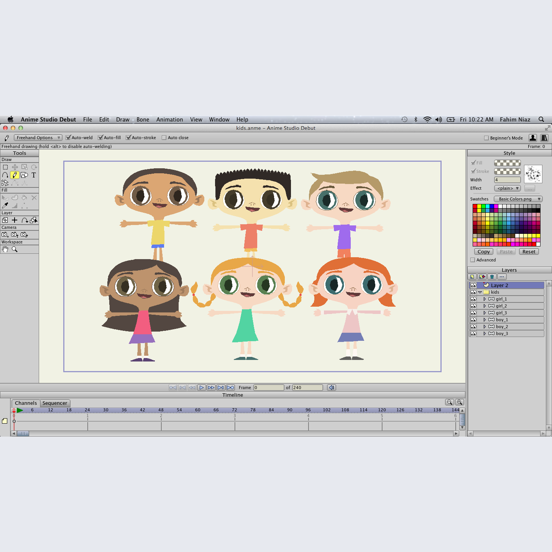Select the Track Camera tool
The width and height of the screenshot is (552, 552).
pyautogui.click(x=5, y=235)
